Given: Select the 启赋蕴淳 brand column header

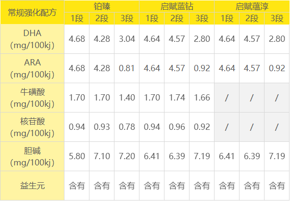Looking at the screenshot, I should [x=252, y=7].
